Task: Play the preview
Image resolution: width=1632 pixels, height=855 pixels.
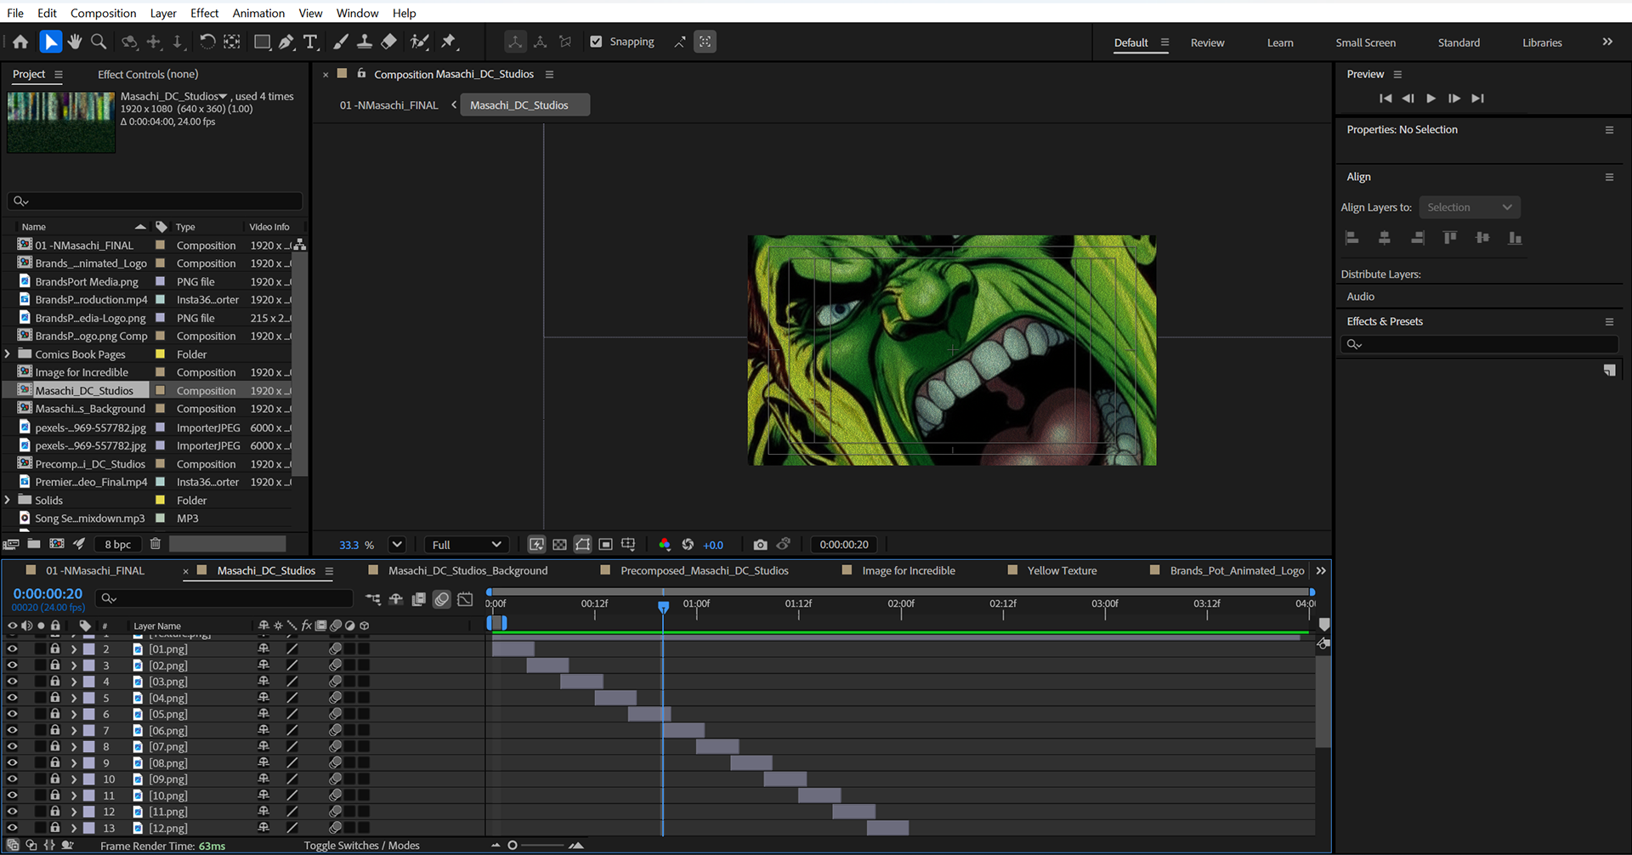Action: 1431,99
